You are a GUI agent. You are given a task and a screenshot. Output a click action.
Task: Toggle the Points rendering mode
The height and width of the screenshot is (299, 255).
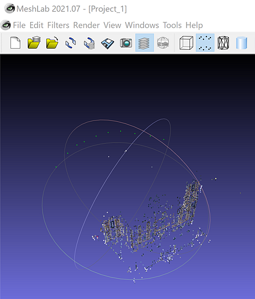click(205, 43)
